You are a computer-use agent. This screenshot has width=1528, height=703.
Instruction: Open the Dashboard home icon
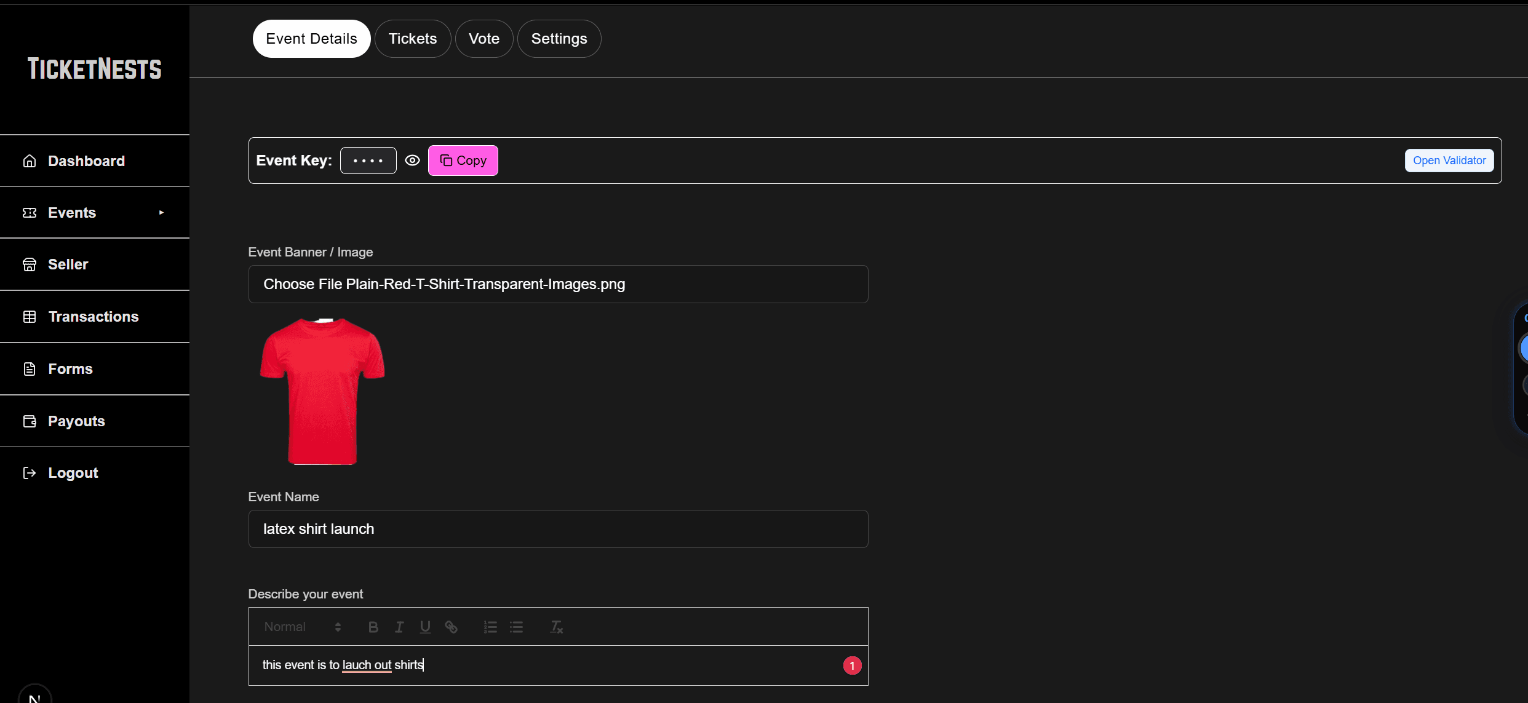point(30,161)
